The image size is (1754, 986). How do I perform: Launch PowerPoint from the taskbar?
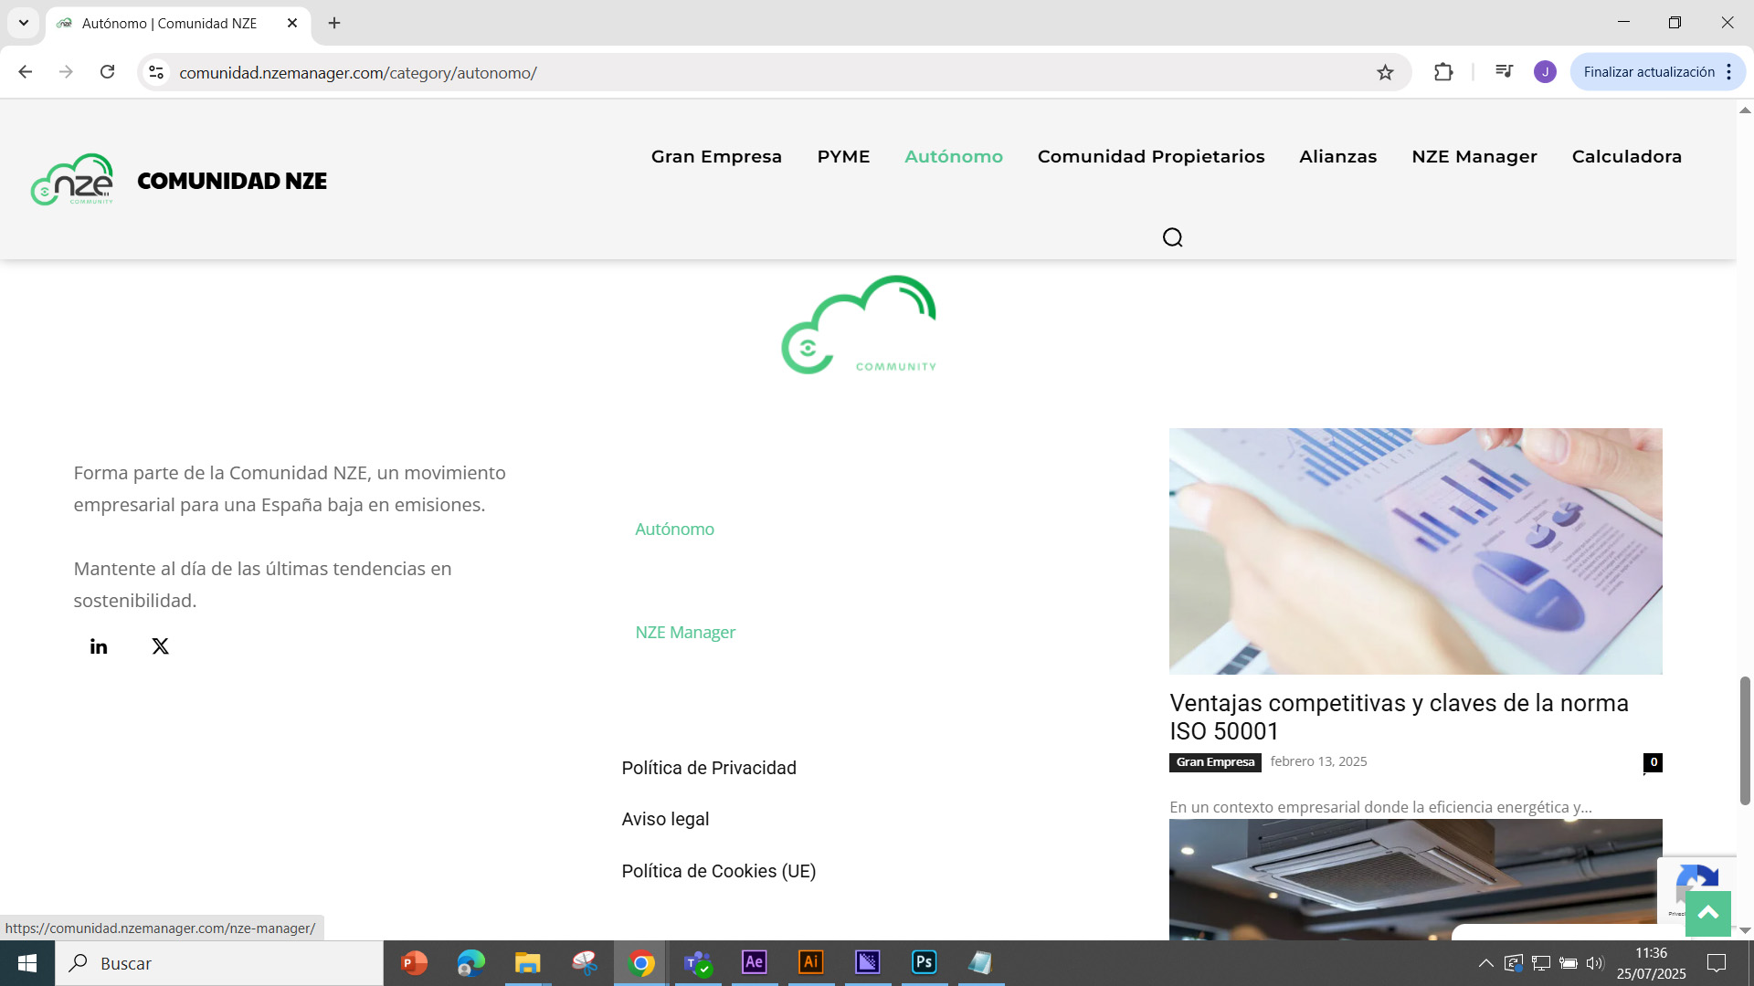coord(414,963)
